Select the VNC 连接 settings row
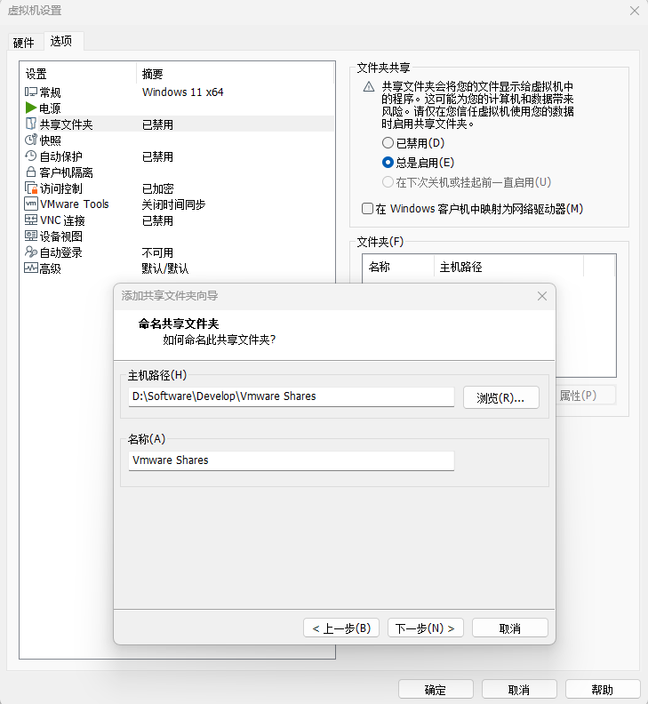This screenshot has height=704, width=648. (177, 220)
